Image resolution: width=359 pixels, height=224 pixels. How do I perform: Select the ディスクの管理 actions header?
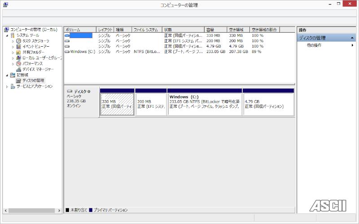326,38
